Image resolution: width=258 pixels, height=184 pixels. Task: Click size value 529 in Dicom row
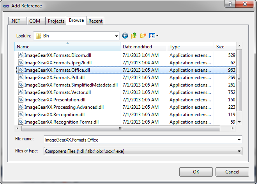(x=231, y=55)
